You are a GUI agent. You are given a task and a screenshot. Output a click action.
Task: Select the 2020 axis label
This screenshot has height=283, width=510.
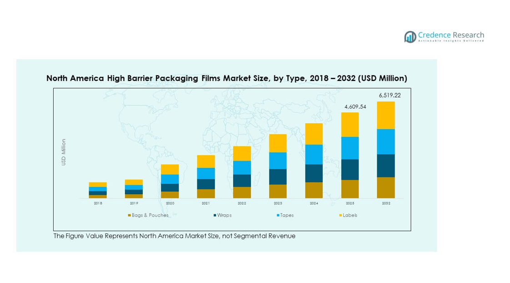tap(170, 203)
